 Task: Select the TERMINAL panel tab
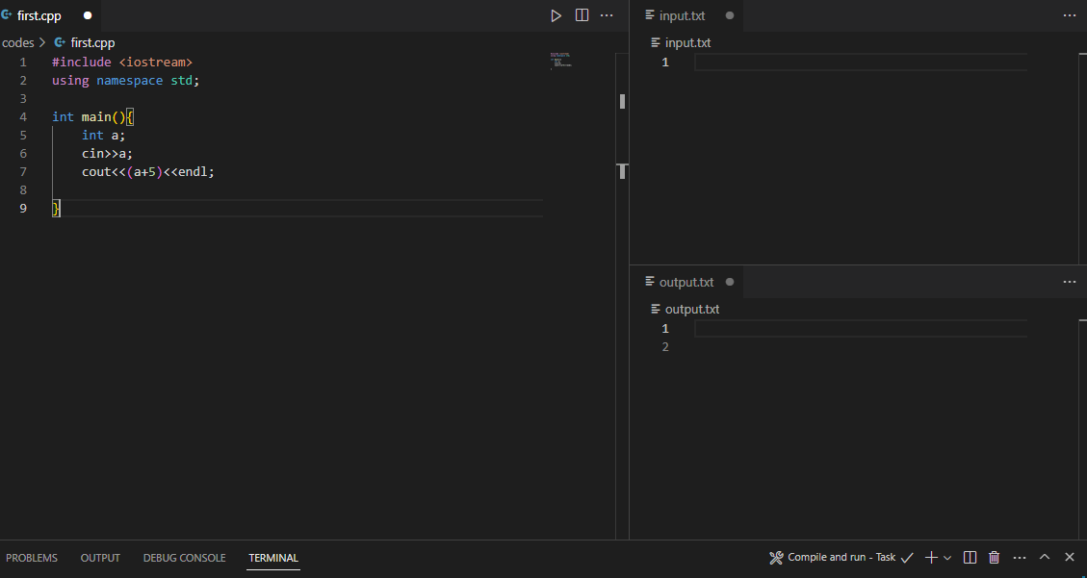(273, 558)
